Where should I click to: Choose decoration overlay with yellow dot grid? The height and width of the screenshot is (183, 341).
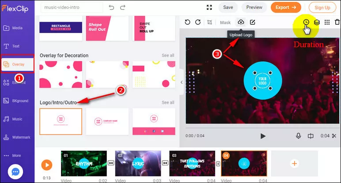click(154, 75)
